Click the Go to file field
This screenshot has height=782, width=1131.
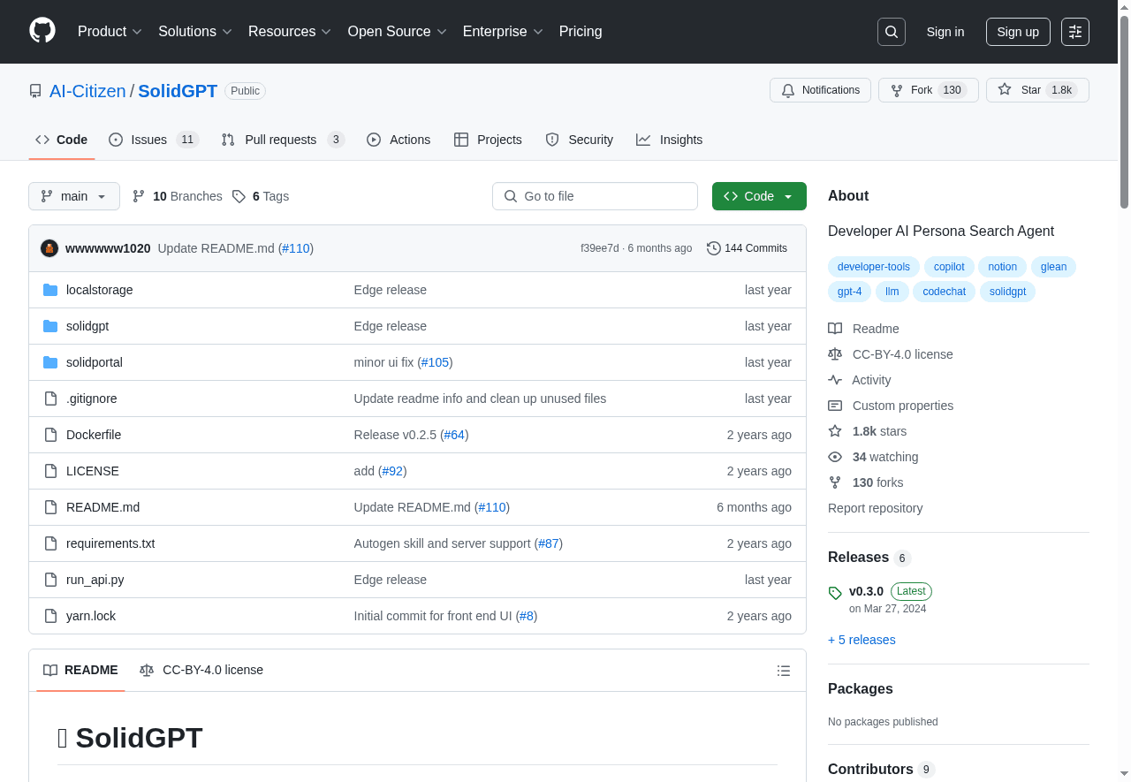595,196
